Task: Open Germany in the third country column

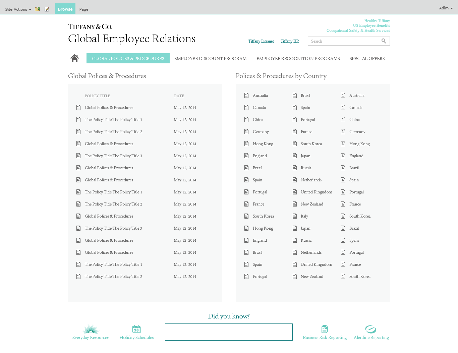Action: click(357, 132)
